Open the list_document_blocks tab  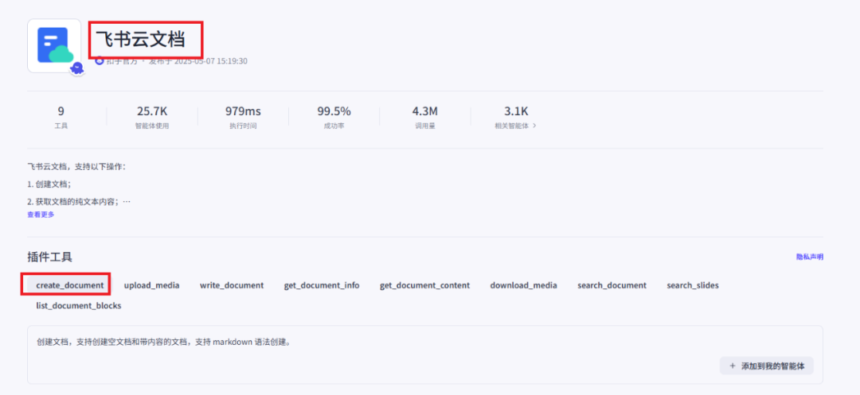pyautogui.click(x=78, y=305)
